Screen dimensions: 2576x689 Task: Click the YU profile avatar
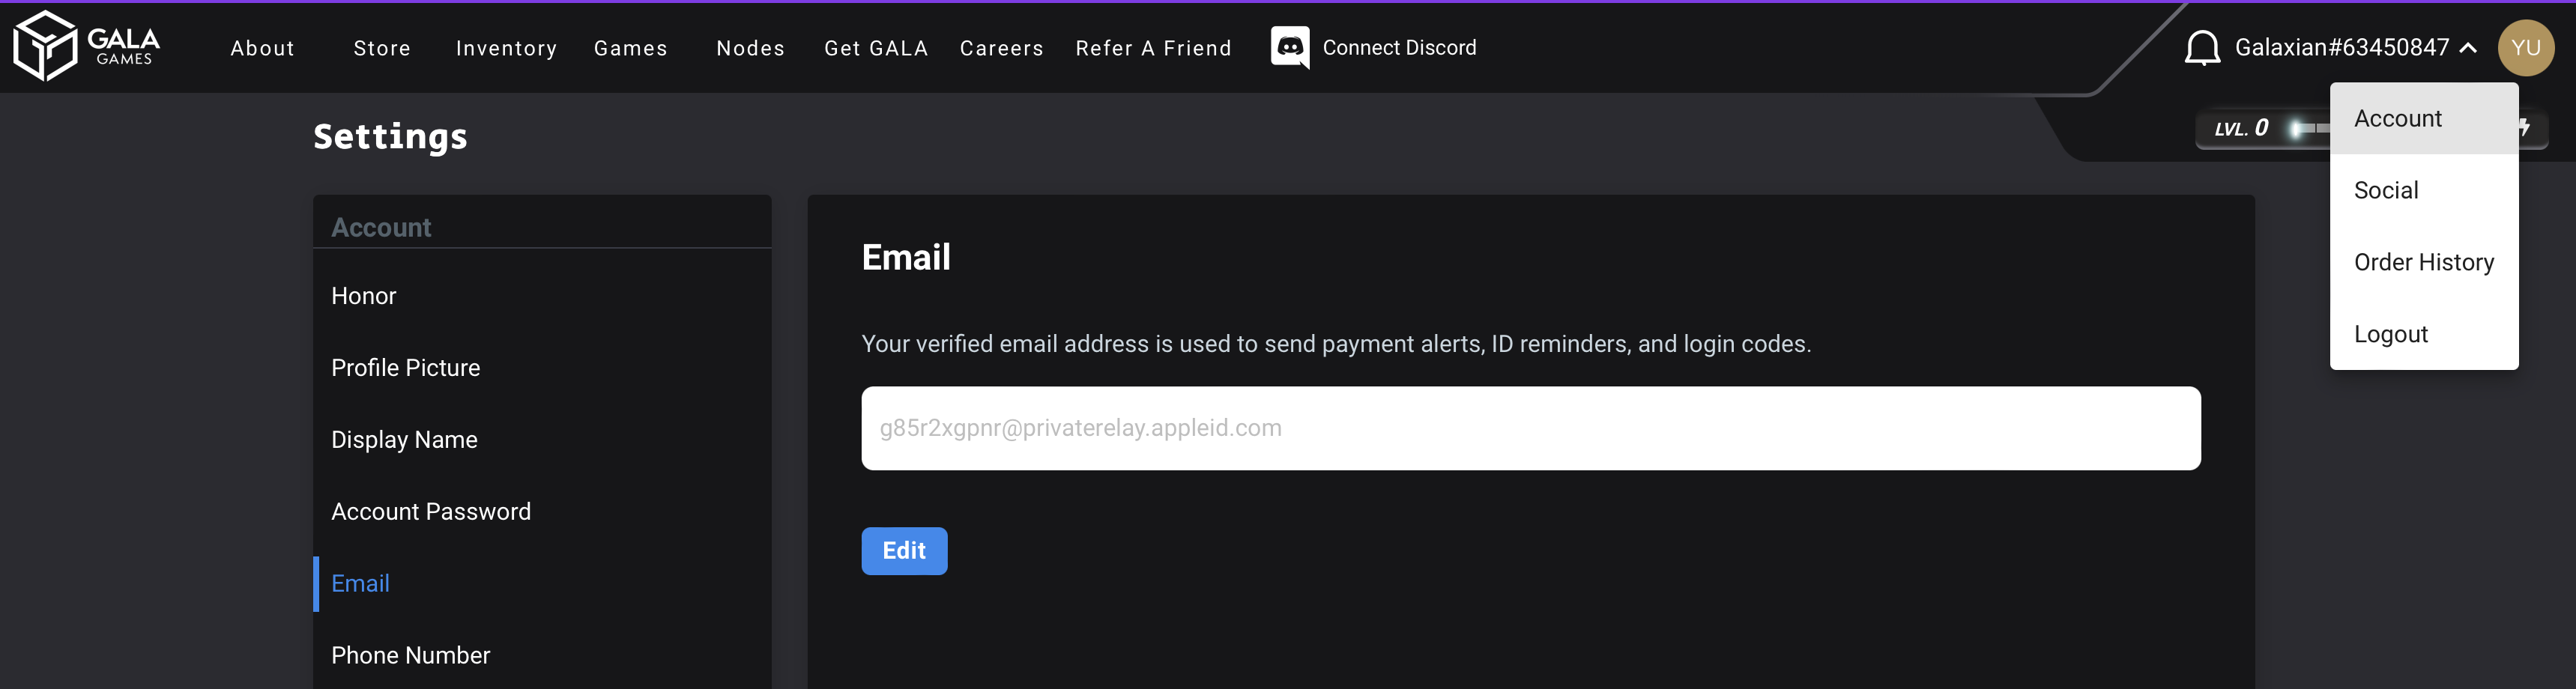click(2525, 48)
